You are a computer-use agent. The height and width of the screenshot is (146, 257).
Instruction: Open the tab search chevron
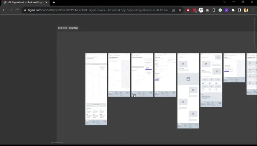tap(225, 2)
